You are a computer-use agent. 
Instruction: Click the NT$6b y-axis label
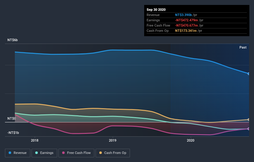click(x=12, y=40)
